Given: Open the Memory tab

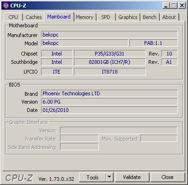Looking at the screenshot, I should pos(85,17).
